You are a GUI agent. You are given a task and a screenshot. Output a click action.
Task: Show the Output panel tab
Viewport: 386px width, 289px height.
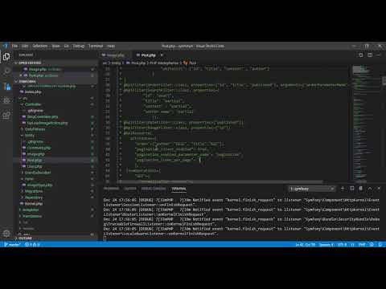tap(130, 189)
